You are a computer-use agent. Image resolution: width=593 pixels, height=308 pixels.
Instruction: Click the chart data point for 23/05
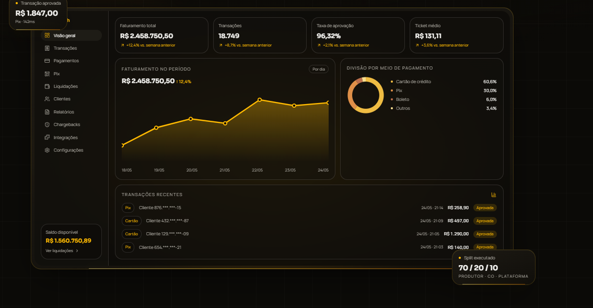click(x=294, y=106)
